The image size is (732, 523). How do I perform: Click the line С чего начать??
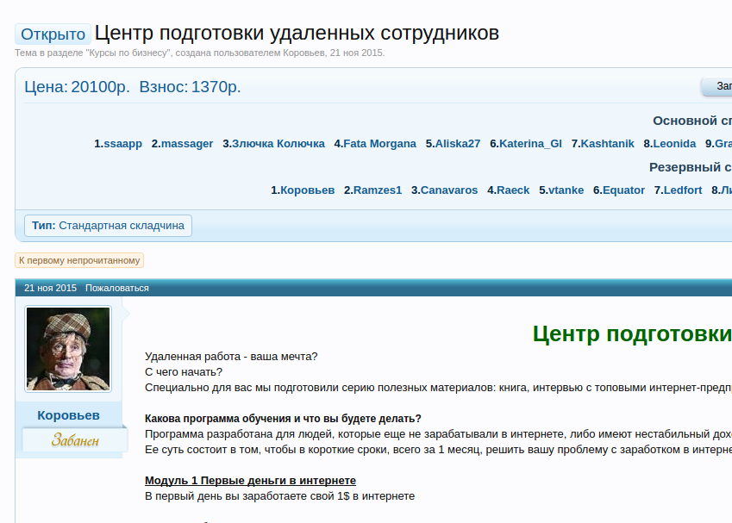[184, 372]
